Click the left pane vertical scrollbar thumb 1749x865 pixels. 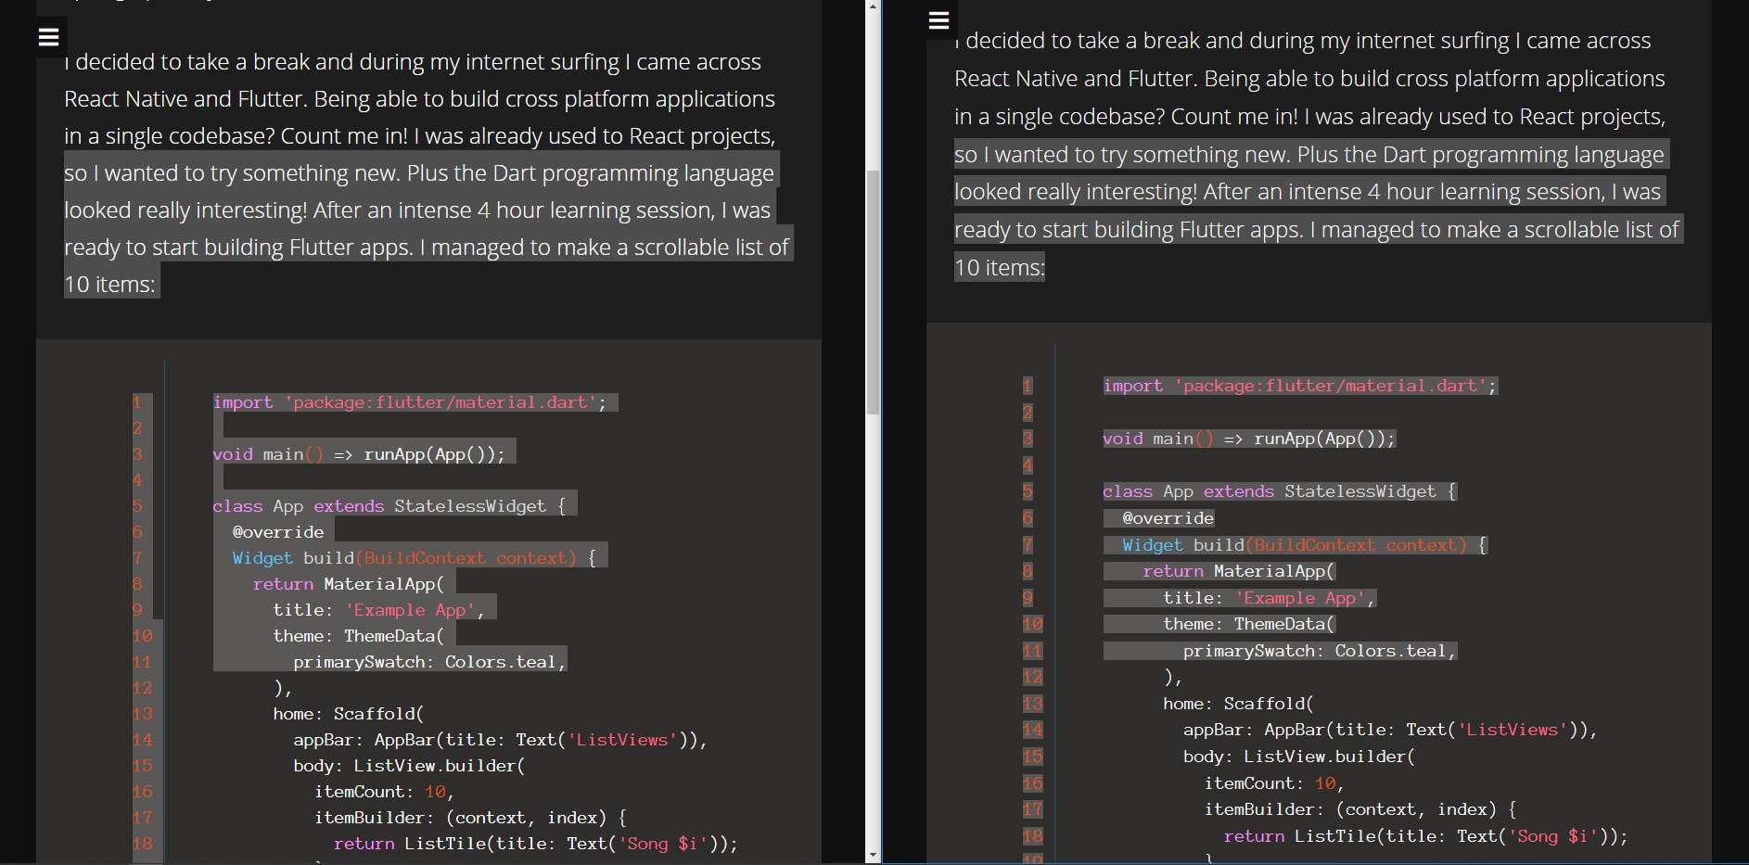(873, 292)
